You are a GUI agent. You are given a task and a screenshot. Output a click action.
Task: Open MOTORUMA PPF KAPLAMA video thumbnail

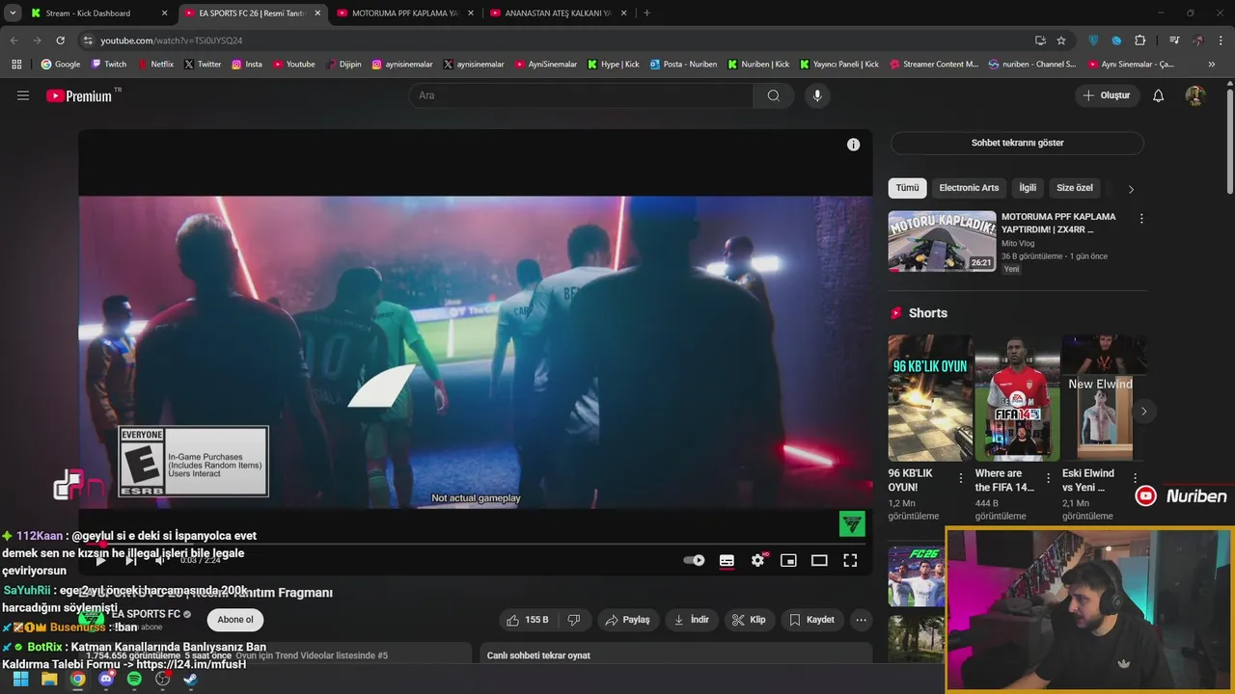[942, 241]
